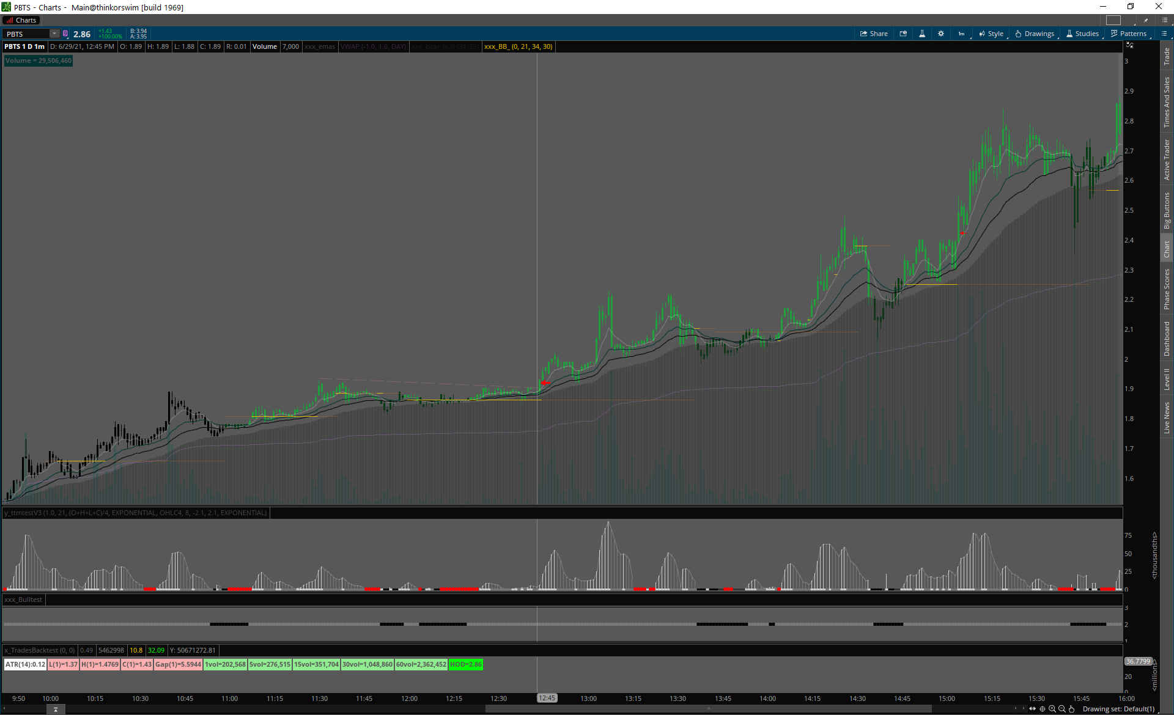Click the pan hand icon at bottom
The height and width of the screenshot is (715, 1174).
(x=1071, y=709)
